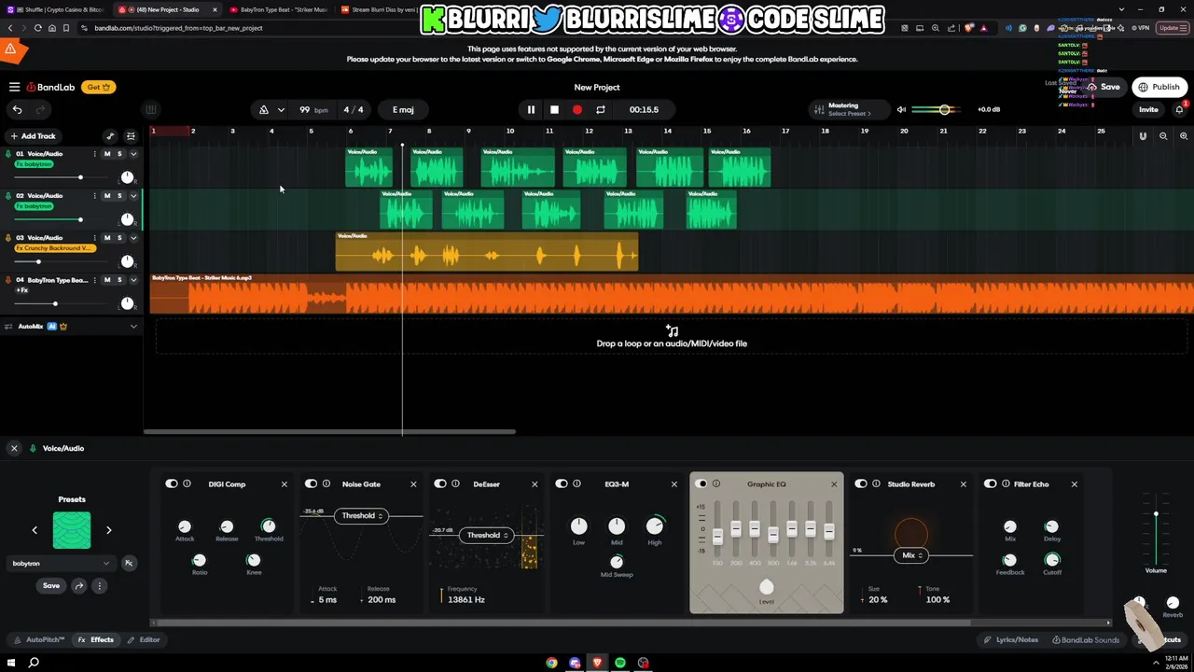Click the Graphic EQ 100 Hz fader

tap(717, 537)
